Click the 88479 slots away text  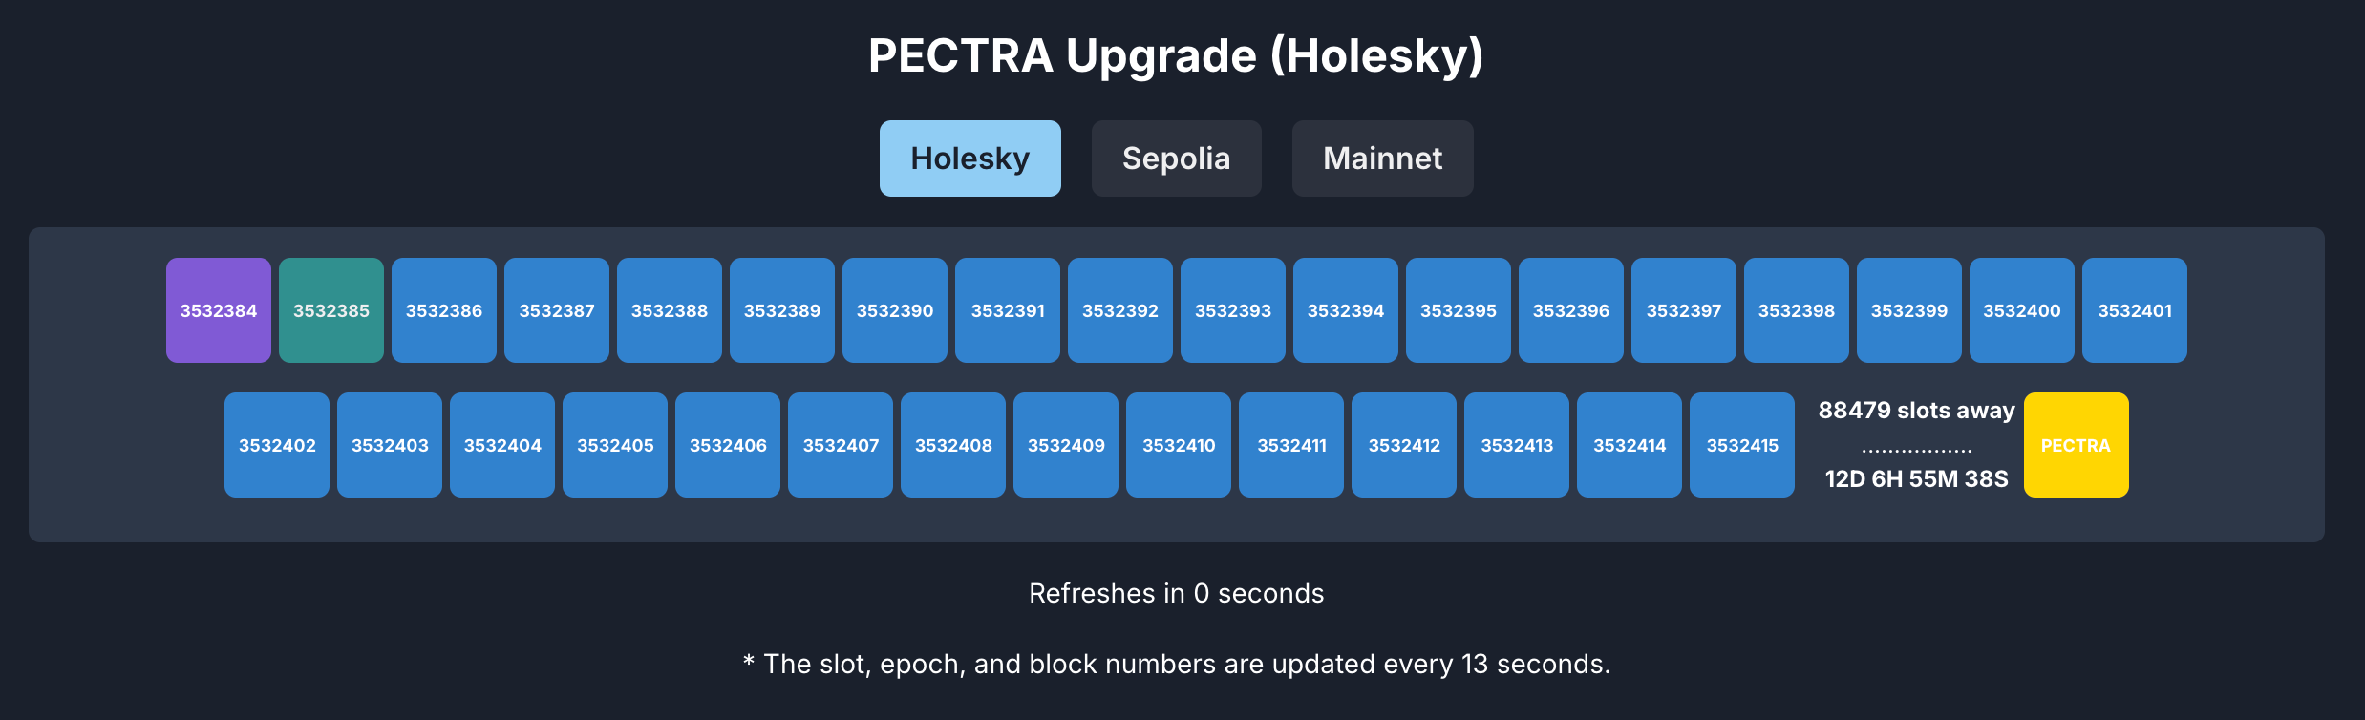click(x=1915, y=409)
